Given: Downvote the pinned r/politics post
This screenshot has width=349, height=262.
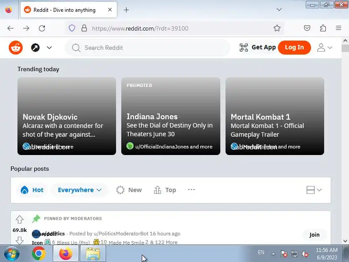Looking at the screenshot, I should 20,241.
